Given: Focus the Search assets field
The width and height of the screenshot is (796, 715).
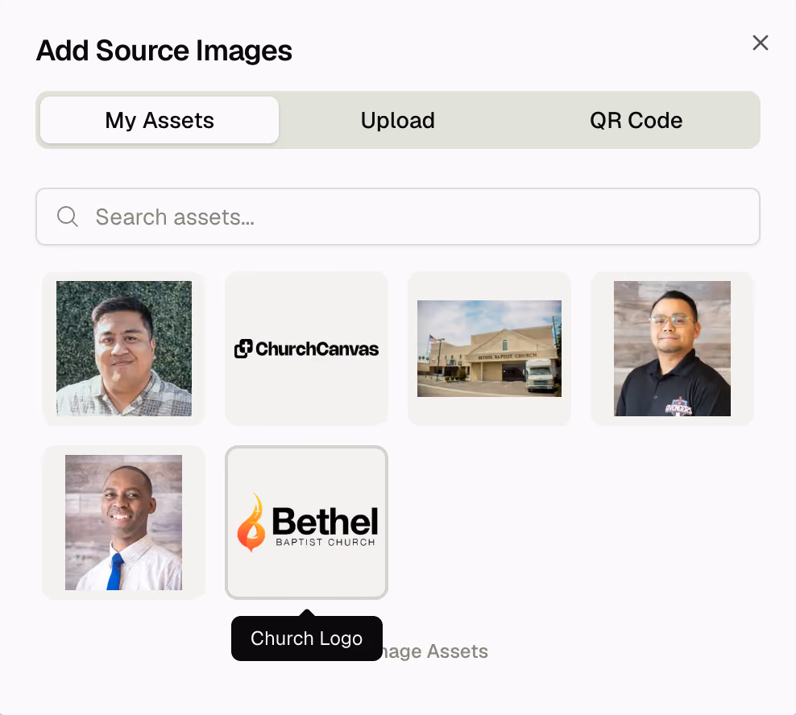Looking at the screenshot, I should click(x=397, y=217).
